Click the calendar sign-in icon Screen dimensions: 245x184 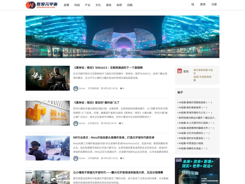coord(180,71)
